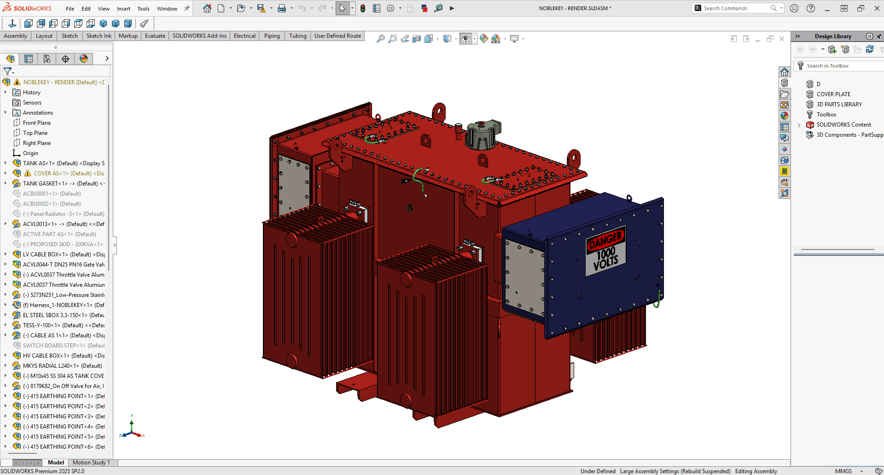
Task: Select the Zoom to Fit tool
Action: coord(380,39)
